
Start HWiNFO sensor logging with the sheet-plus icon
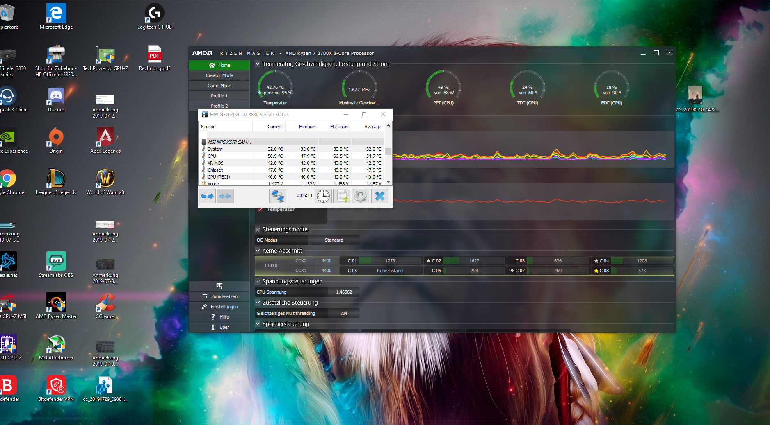(x=342, y=196)
